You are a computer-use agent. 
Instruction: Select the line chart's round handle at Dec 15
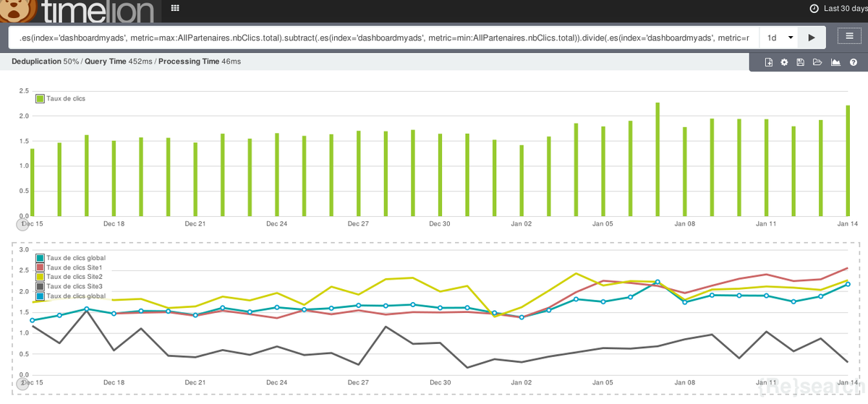[22, 383]
